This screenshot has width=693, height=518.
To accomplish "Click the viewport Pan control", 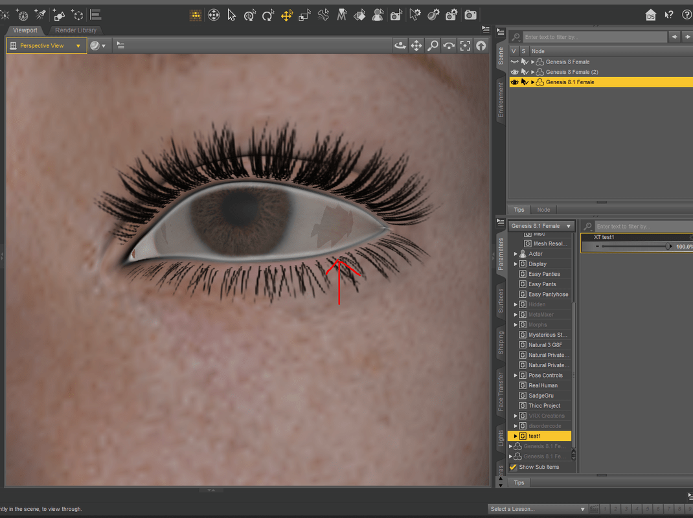I will [416, 45].
